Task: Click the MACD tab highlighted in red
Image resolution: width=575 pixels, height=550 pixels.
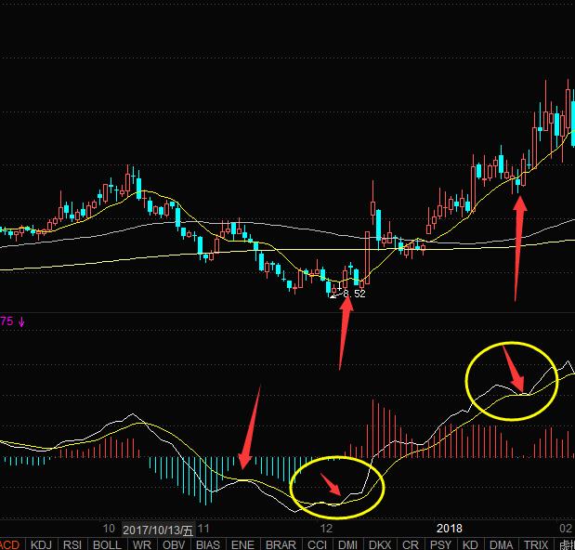Action: (10, 544)
